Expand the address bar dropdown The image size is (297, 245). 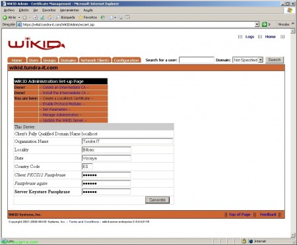click(257, 24)
